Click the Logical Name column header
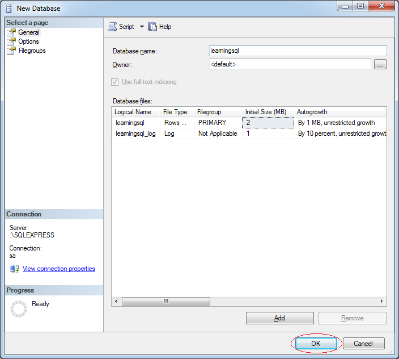Viewport: 399px width, 359px height. point(135,112)
